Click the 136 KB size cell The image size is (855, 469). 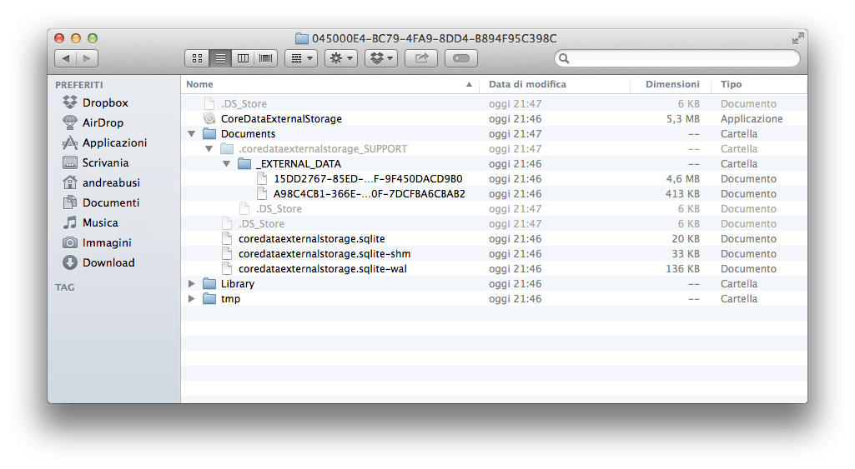(682, 268)
